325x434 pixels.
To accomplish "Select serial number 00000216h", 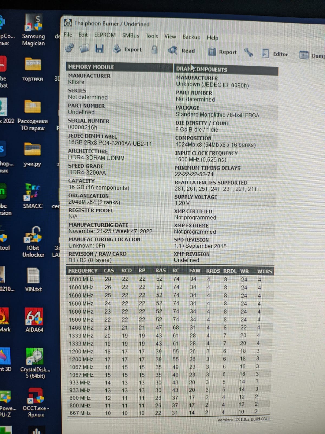I will [82, 127].
